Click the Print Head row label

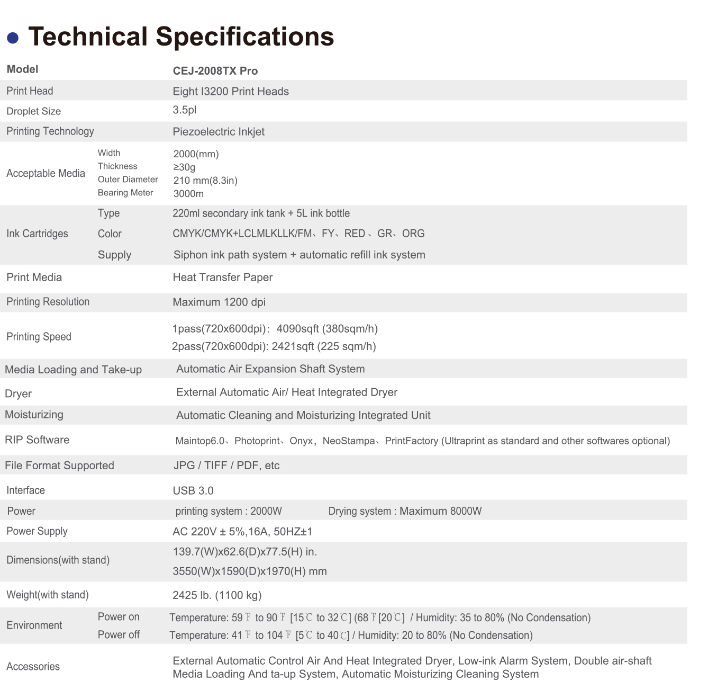pos(30,91)
